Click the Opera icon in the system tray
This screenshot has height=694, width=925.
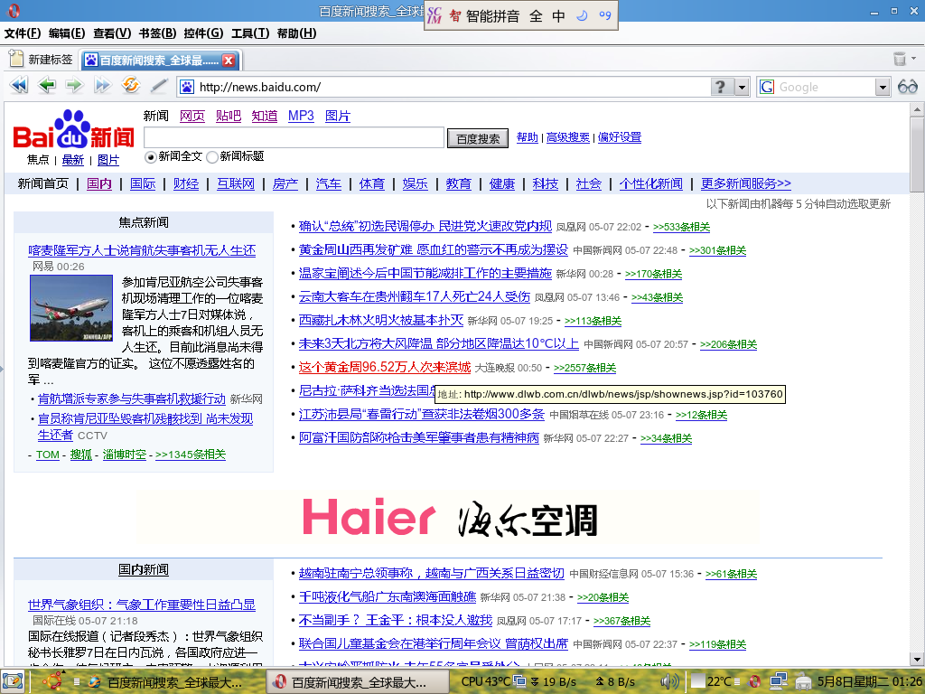(754, 682)
